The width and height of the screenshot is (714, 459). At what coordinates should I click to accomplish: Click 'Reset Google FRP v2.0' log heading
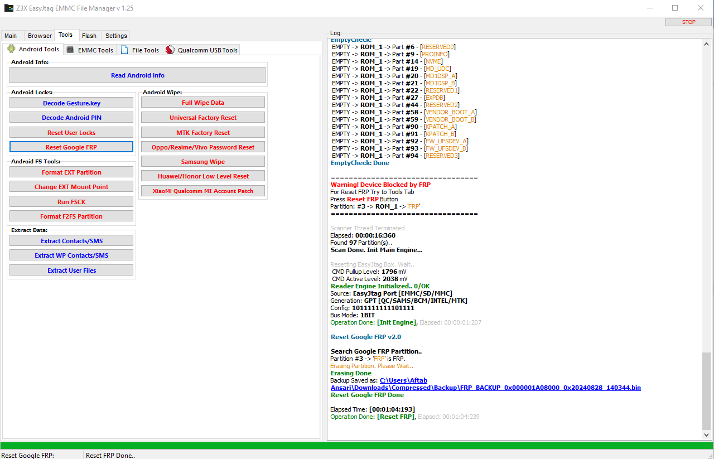366,337
